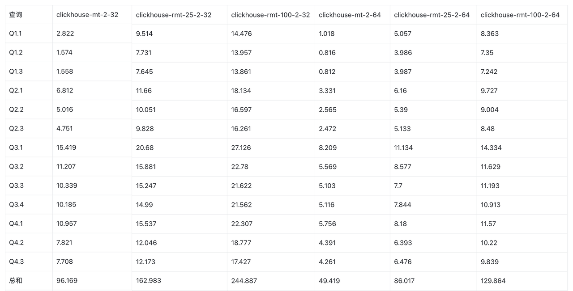Click the 查询 header cell
The width and height of the screenshot is (573, 291).
pos(16,15)
